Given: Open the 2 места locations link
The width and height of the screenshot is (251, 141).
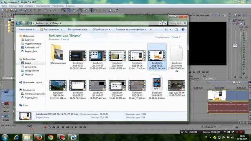Looking at the screenshot, I should pyautogui.click(x=65, y=39).
